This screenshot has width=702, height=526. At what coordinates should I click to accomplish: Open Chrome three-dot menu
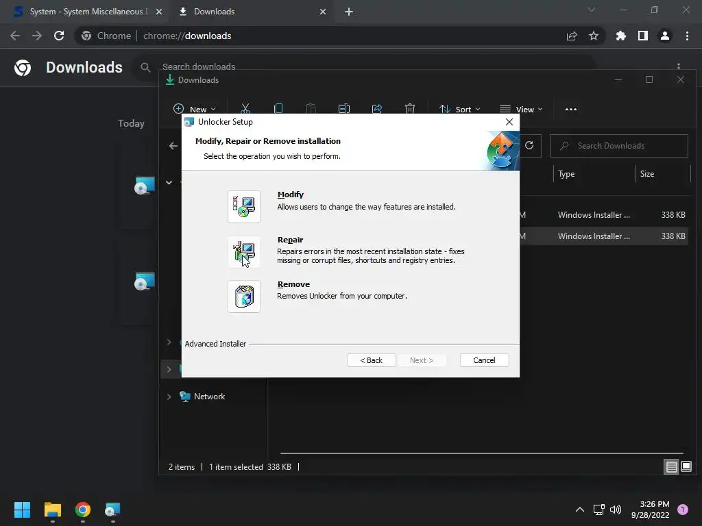[x=687, y=36]
